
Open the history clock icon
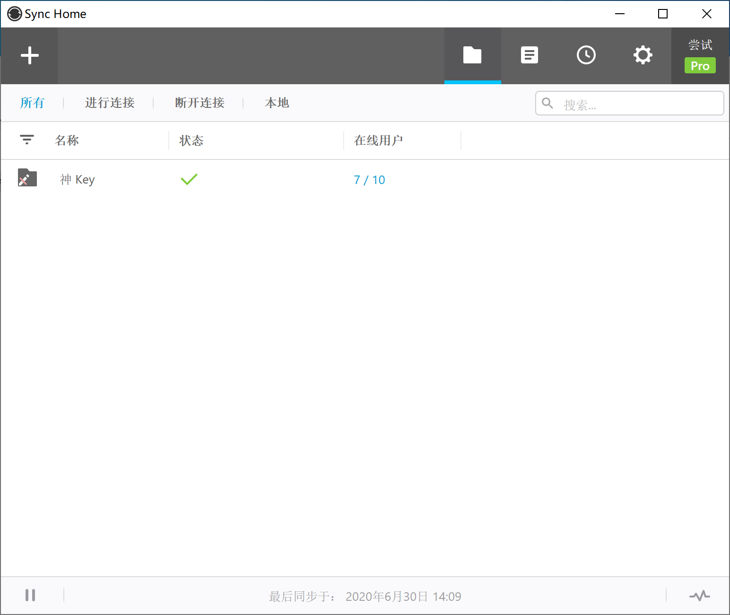(x=586, y=55)
